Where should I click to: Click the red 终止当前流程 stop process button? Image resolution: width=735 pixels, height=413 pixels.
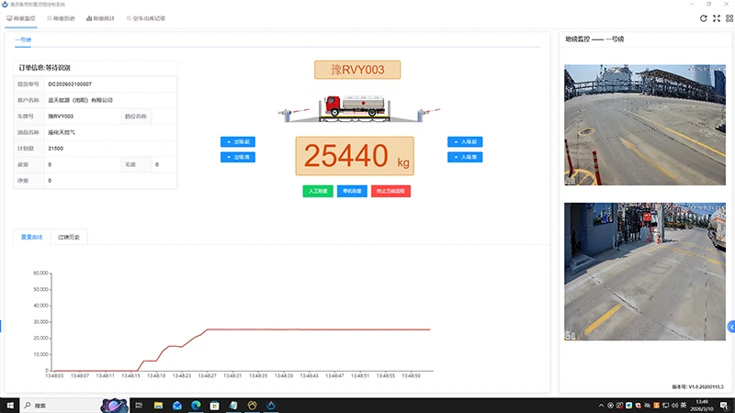click(390, 191)
